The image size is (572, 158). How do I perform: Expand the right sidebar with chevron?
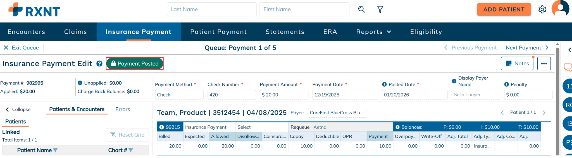(x=569, y=50)
